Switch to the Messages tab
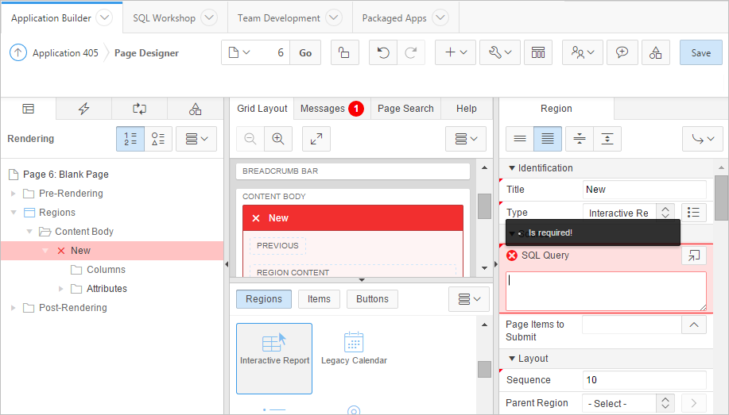The width and height of the screenshot is (729, 415). 323,109
